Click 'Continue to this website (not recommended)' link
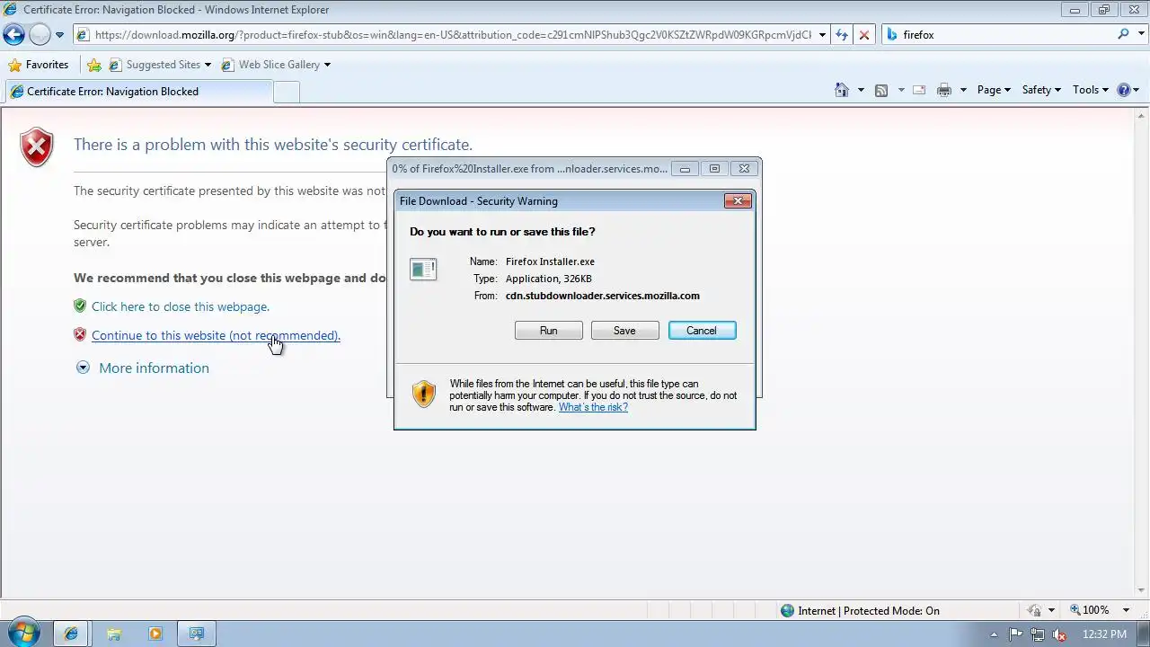 point(216,335)
